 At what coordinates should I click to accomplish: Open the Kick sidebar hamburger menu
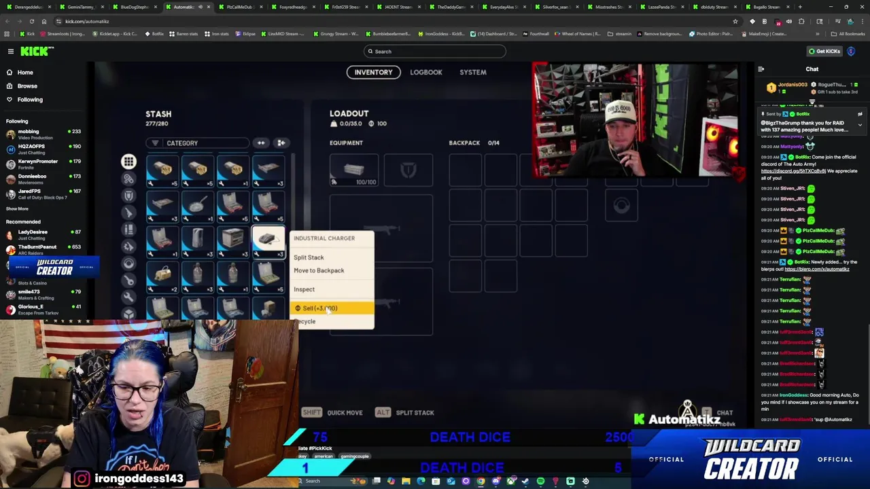(x=10, y=52)
